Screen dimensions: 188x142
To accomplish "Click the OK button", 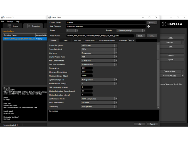I will coord(140,124).
